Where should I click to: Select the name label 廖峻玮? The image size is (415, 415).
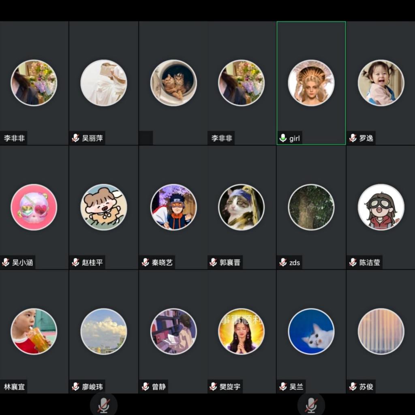pos(92,387)
